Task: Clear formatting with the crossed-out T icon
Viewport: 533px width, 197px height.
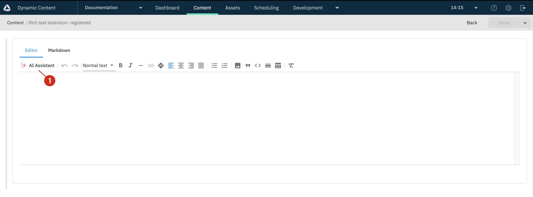Action: point(291,66)
